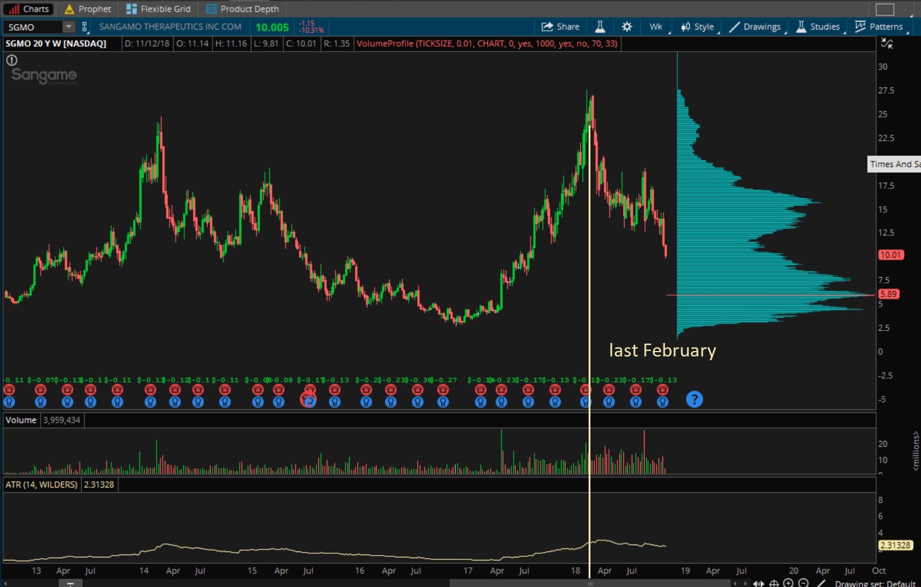
Task: Click the scrollbar left arrow at bottom-left
Action: [x=5, y=583]
